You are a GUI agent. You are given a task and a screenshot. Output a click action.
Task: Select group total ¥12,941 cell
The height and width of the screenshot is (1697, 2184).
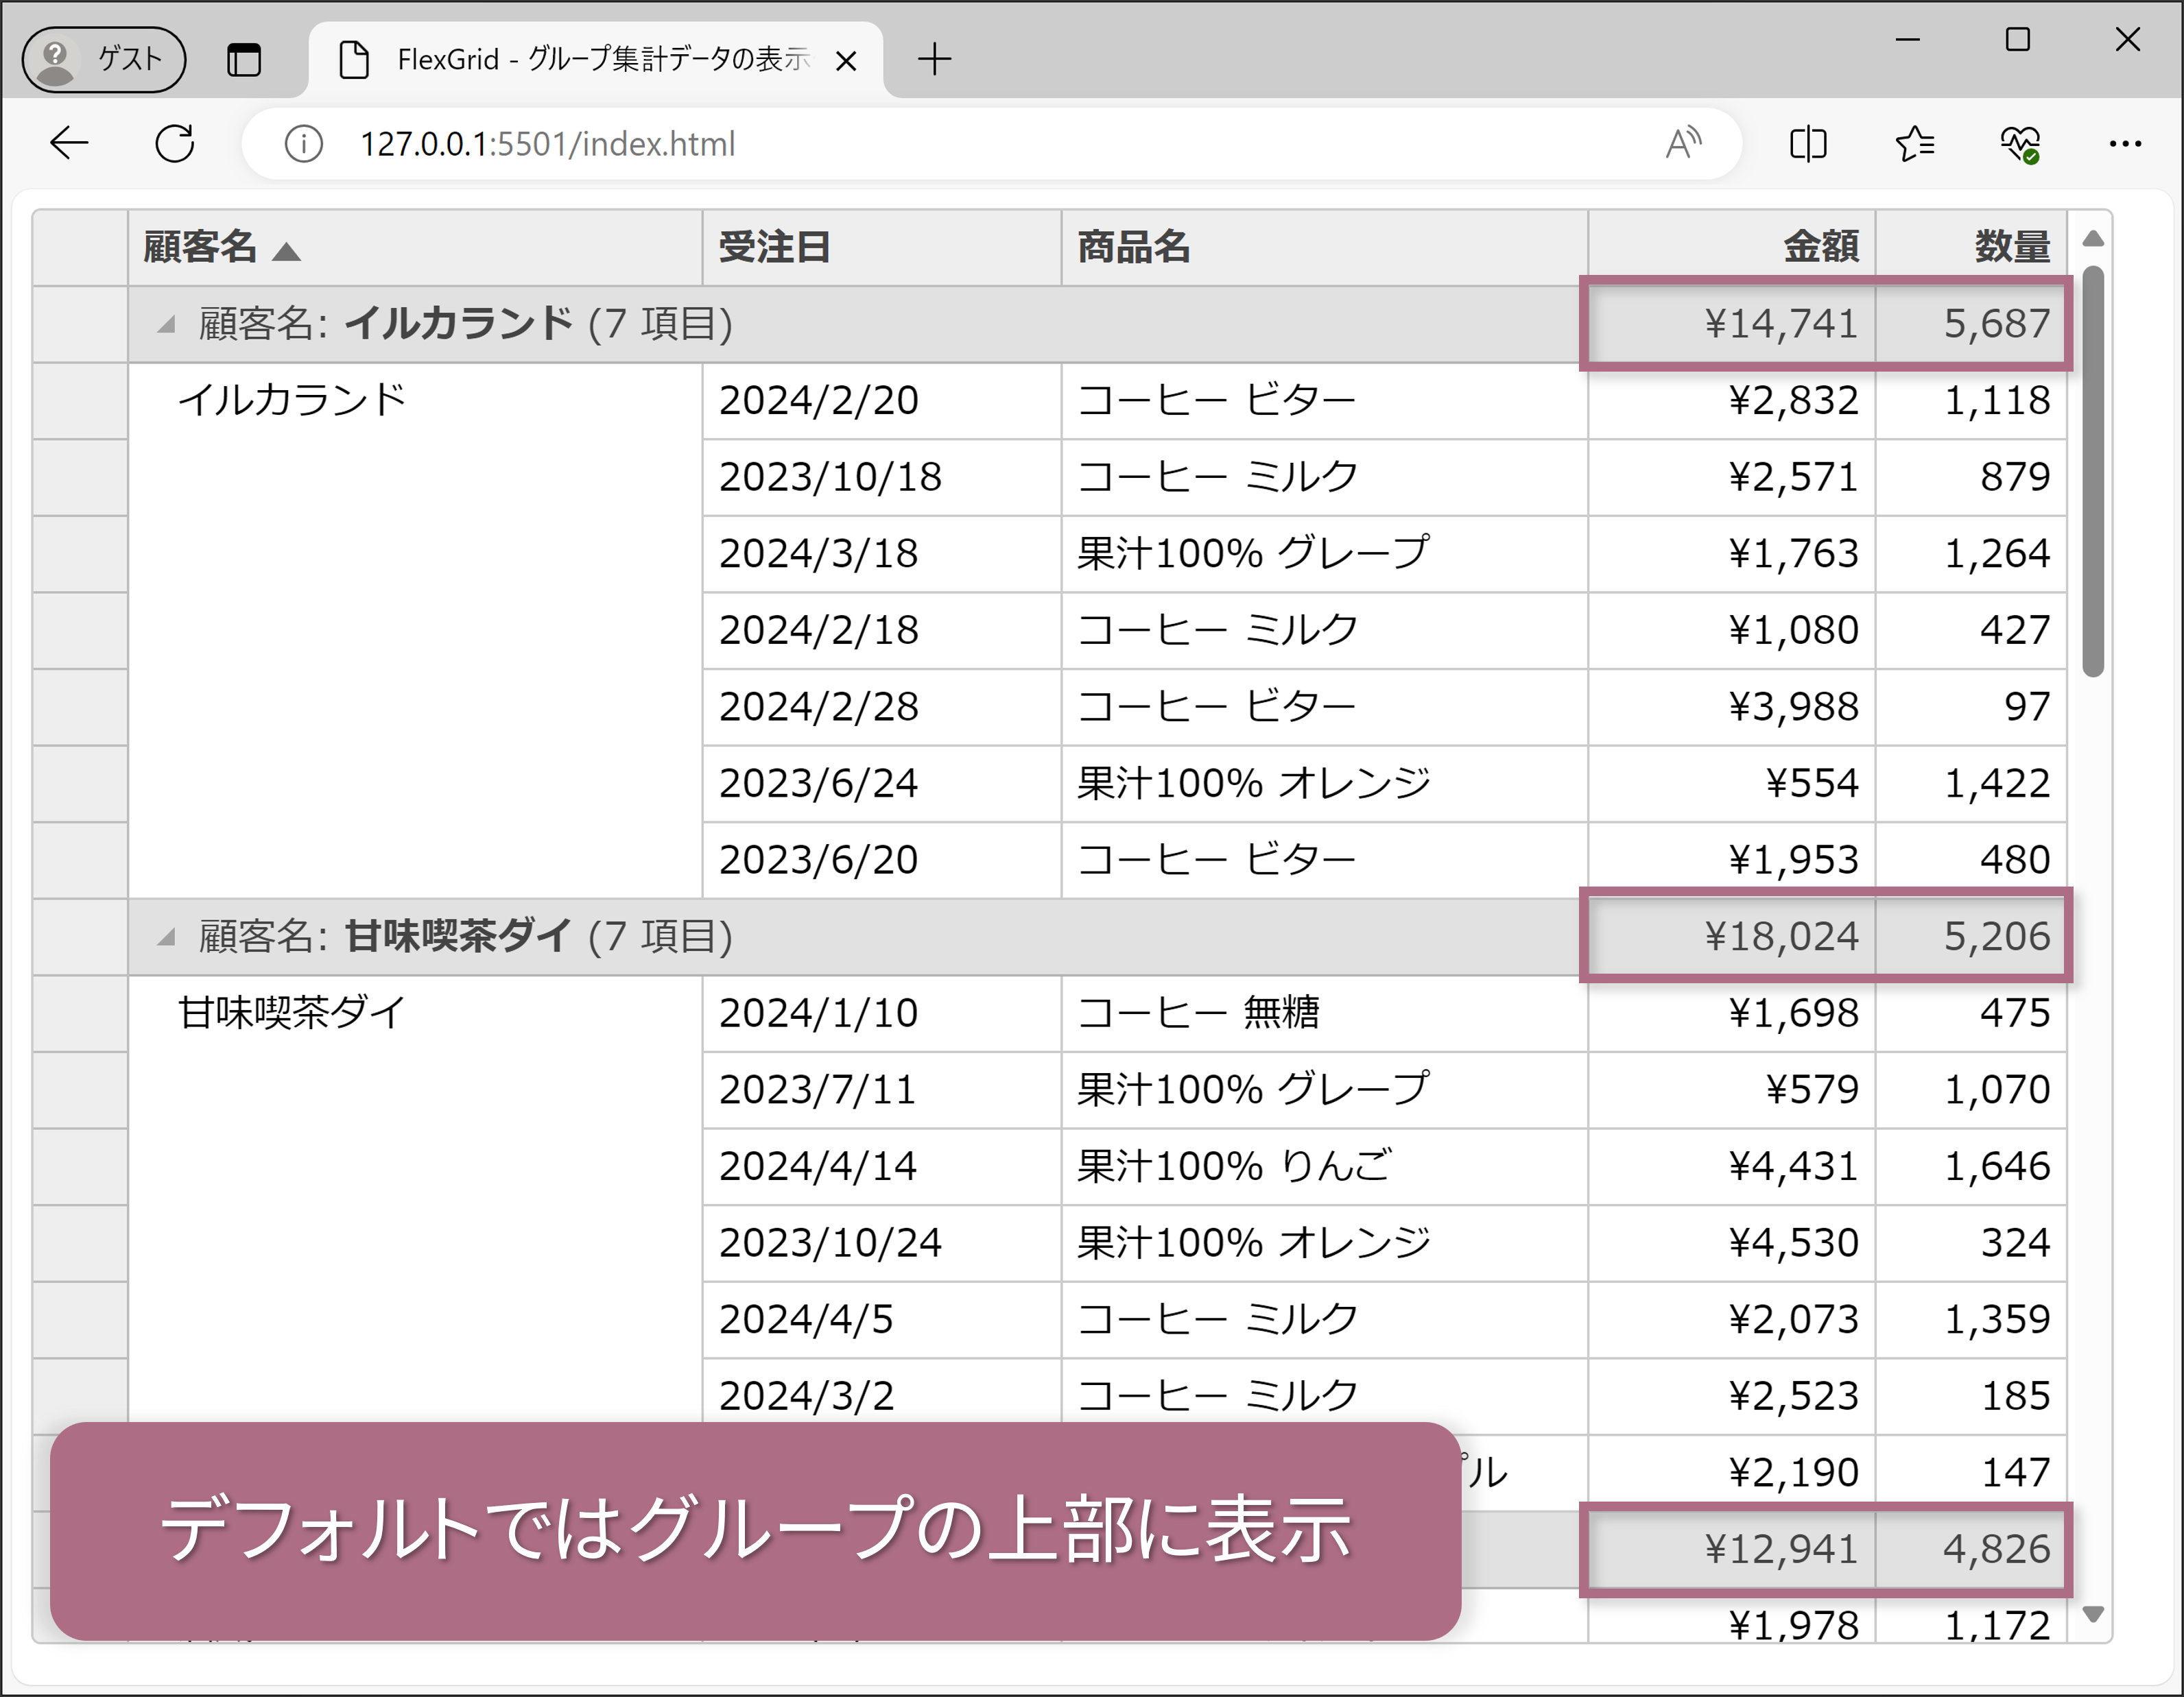tap(1732, 1549)
